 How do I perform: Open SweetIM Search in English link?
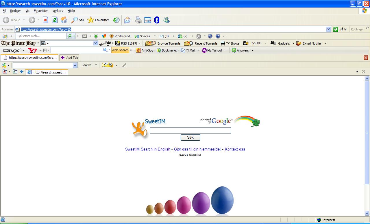point(148,149)
